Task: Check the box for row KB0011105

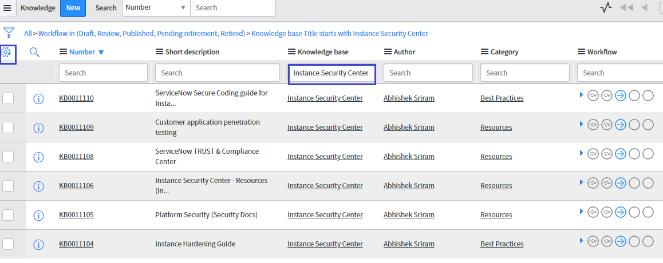Action: (8, 214)
